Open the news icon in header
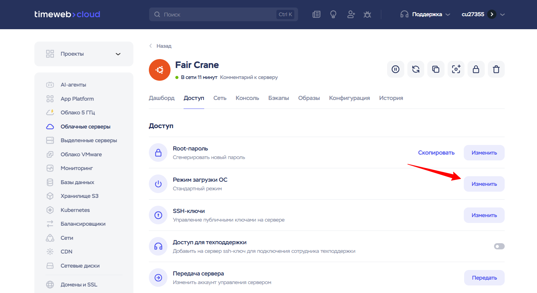This screenshot has height=293, width=537. coord(316,14)
